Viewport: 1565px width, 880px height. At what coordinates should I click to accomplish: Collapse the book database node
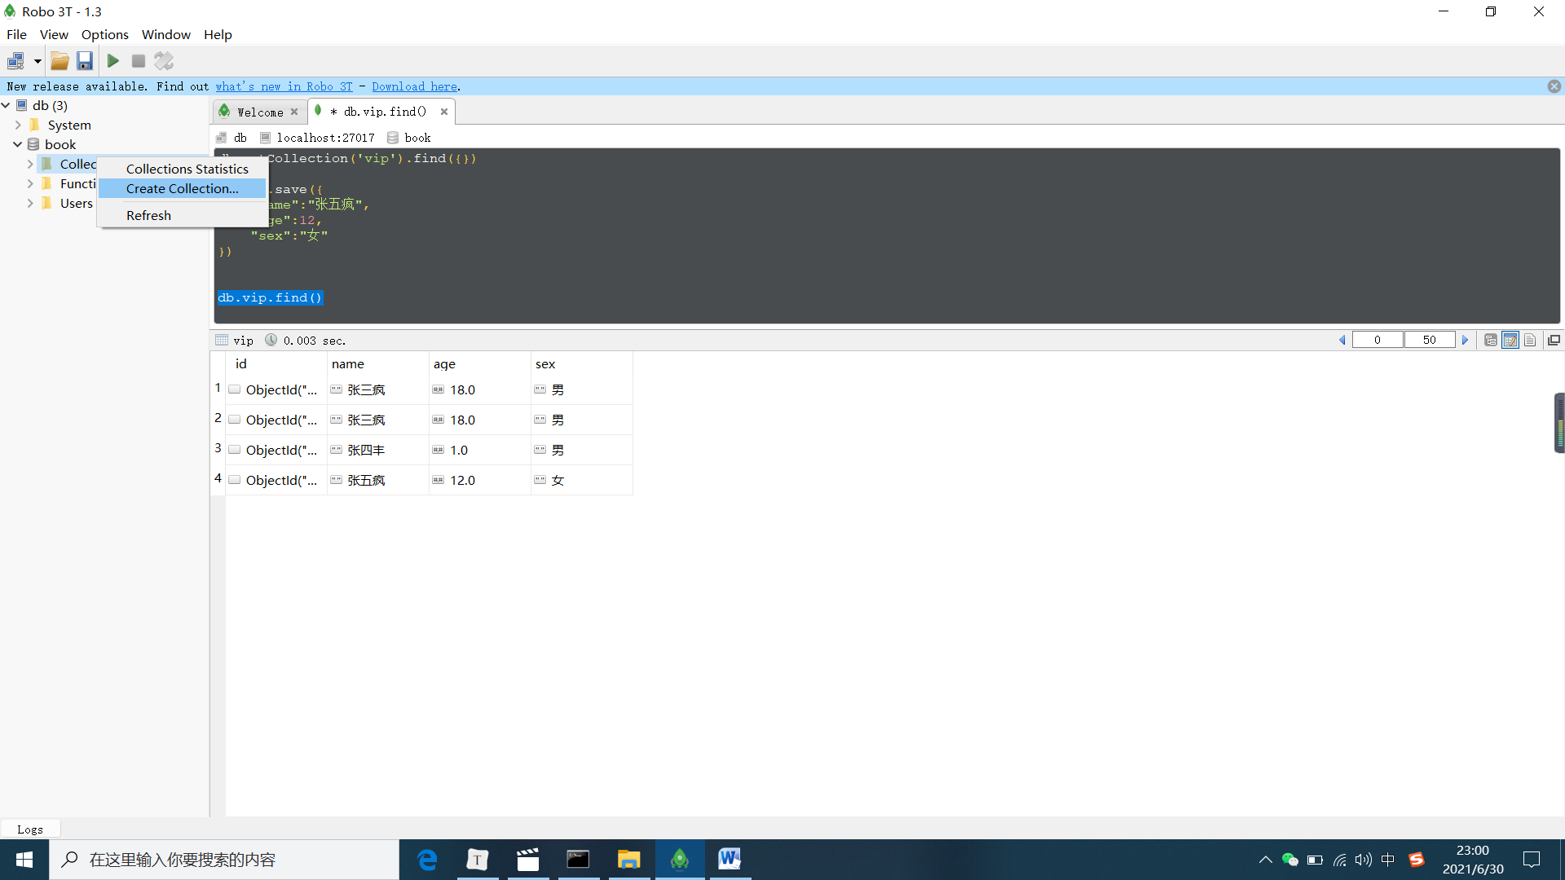tap(17, 144)
